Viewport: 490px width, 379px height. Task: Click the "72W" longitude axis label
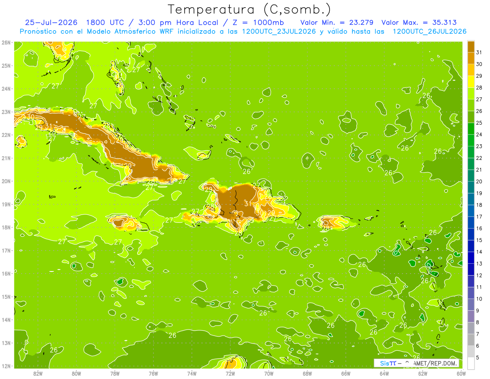click(x=230, y=373)
